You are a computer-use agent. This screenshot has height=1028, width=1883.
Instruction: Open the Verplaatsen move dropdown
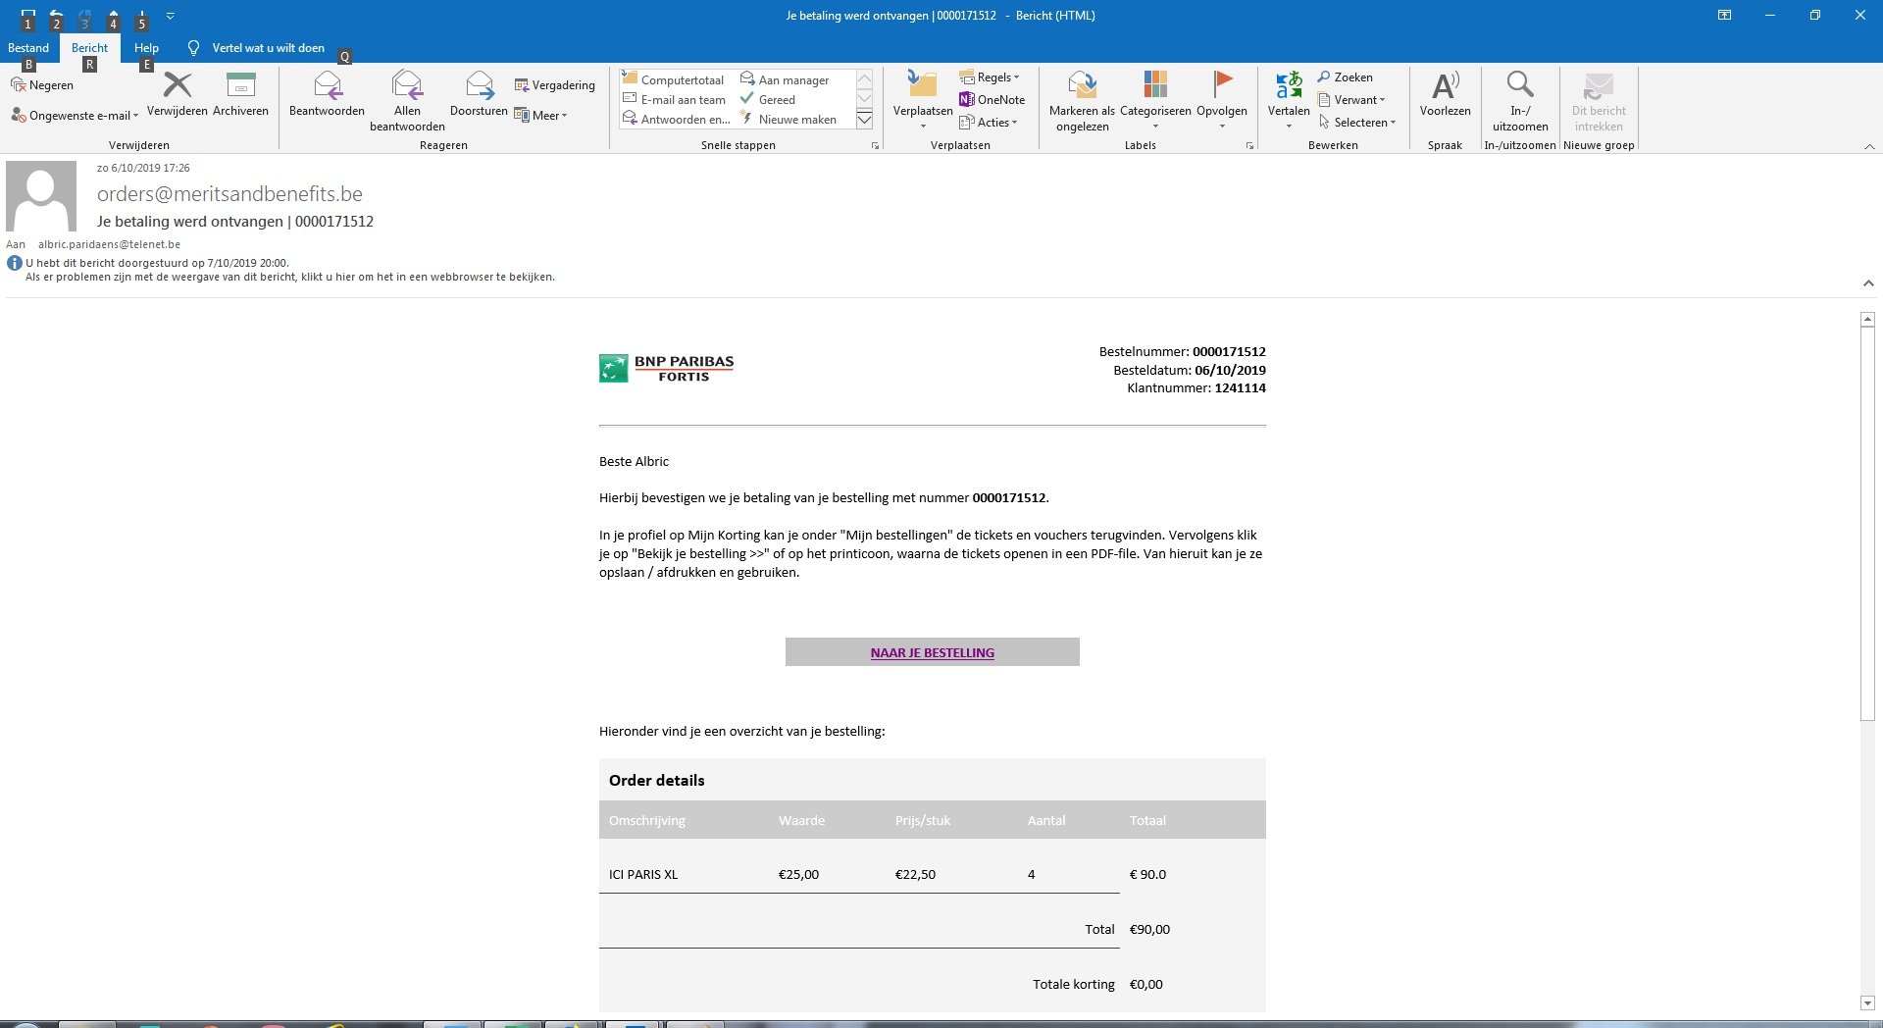pos(923,100)
